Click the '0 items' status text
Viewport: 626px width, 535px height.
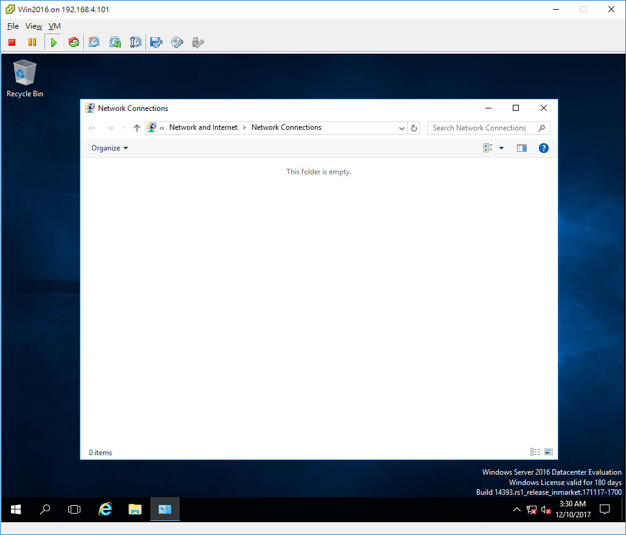tap(100, 453)
